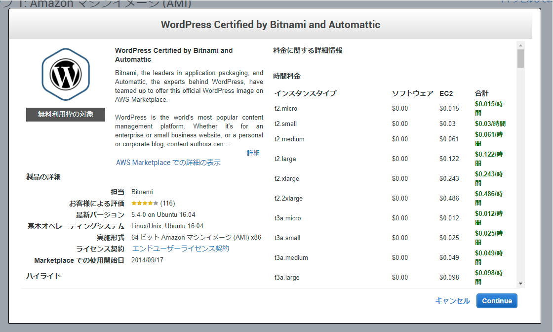
Task: Click the 無料利用枠の対象 badge
Action: coord(66,114)
